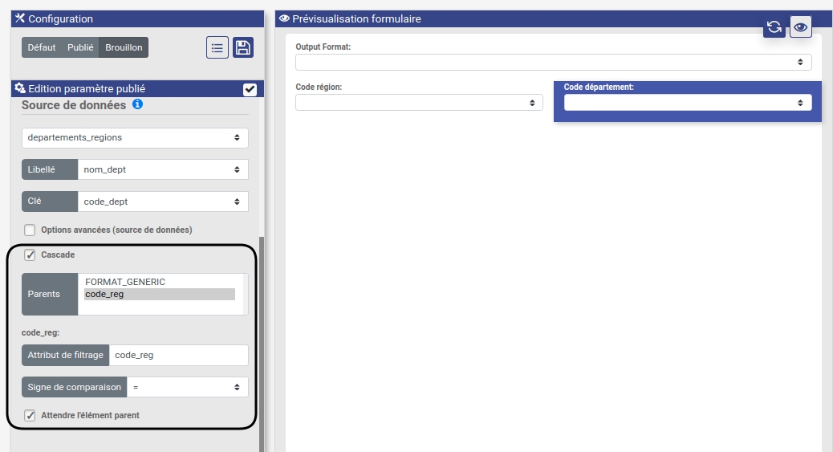Image resolution: width=833 pixels, height=452 pixels.
Task: Switch to the Défaut tab
Action: pyautogui.click(x=42, y=47)
